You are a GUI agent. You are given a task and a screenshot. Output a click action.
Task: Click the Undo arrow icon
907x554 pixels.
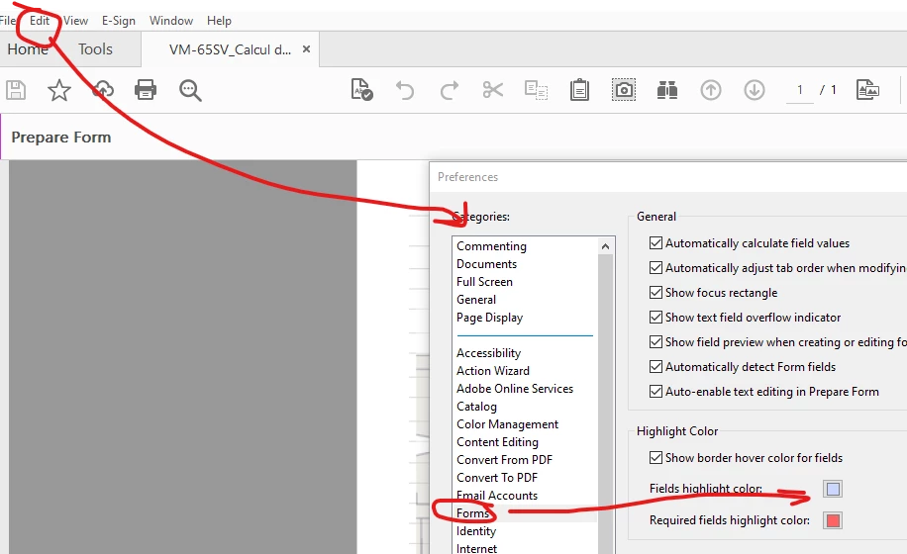(x=405, y=91)
